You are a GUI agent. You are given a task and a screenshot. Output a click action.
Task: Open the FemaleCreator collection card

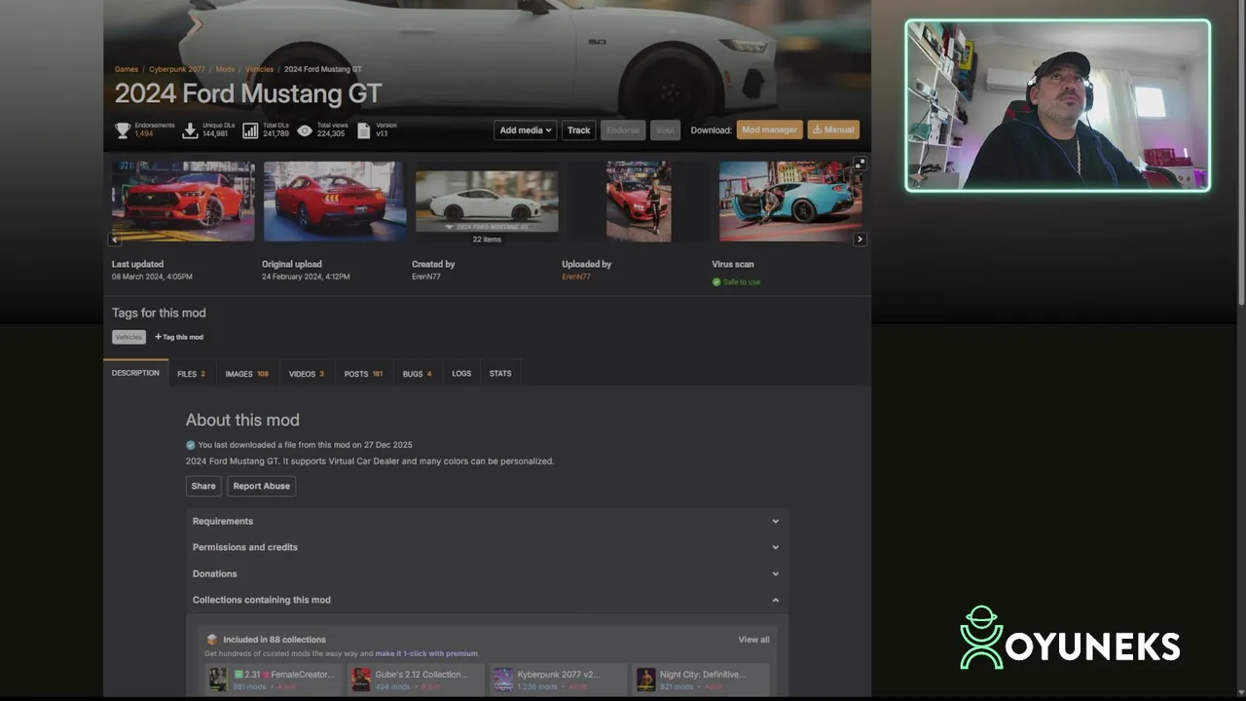274,680
